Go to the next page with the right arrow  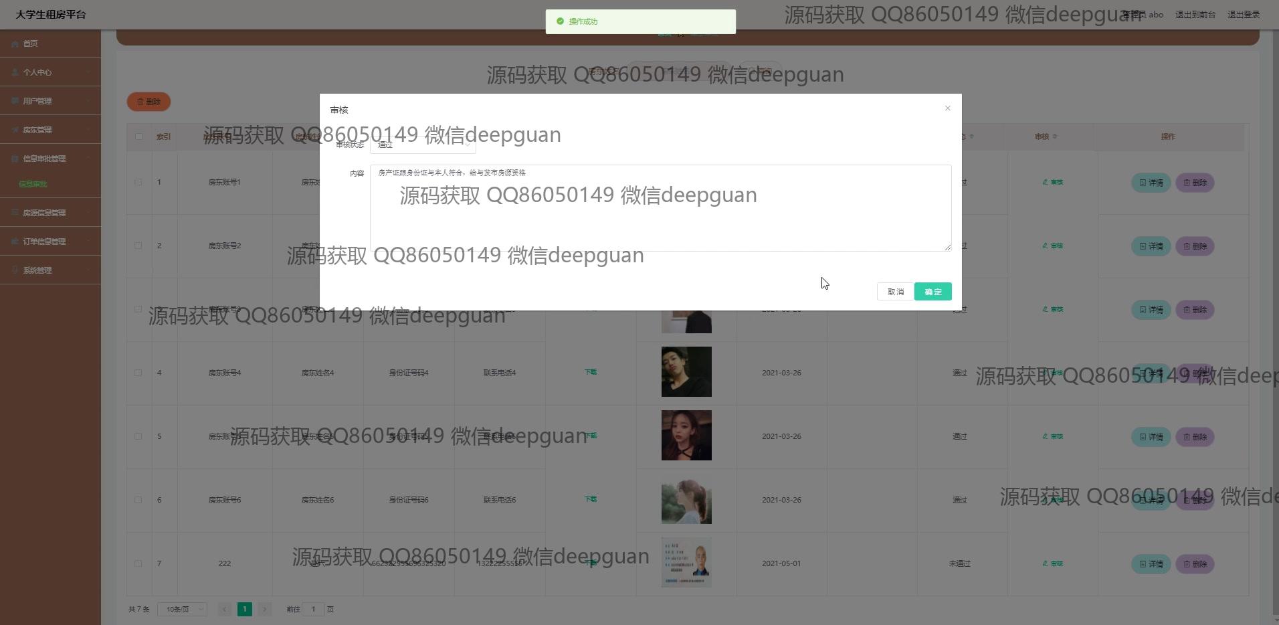coord(265,609)
